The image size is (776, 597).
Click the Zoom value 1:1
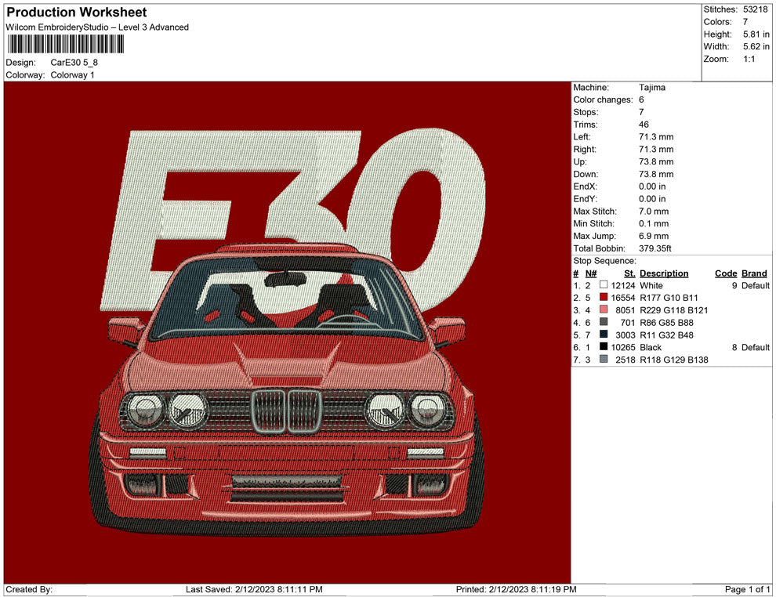[749, 59]
